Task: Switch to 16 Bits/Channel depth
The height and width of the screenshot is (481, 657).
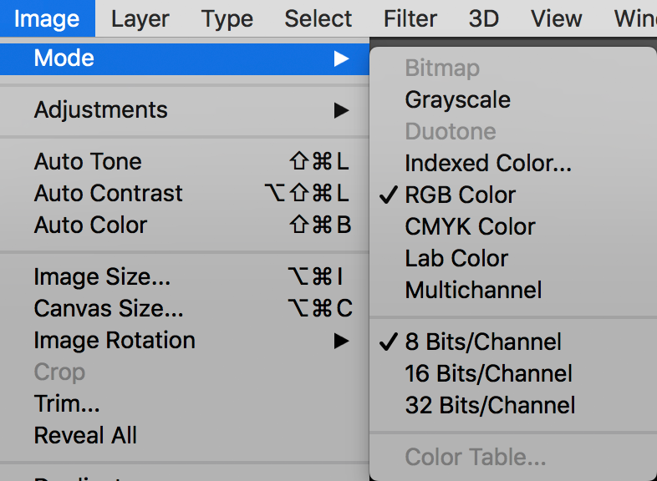Action: point(489,374)
